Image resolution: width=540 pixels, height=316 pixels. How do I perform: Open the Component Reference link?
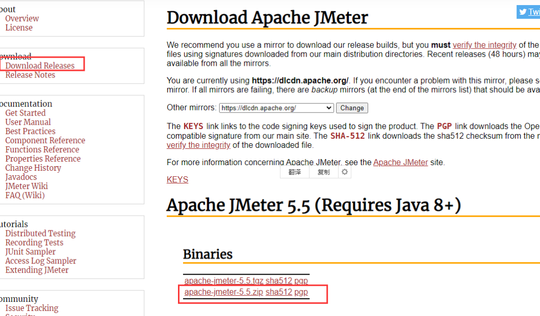point(45,141)
